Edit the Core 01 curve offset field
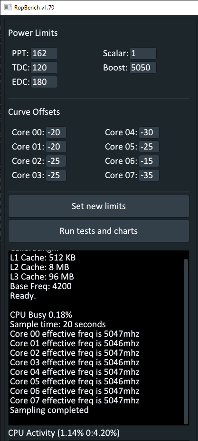The width and height of the screenshot is (198, 441). (56, 147)
